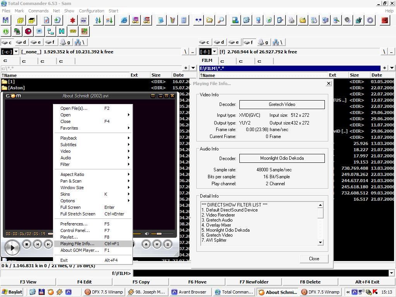Choose Open File(s)... from GOM context menu
The width and height of the screenshot is (396, 297).
[x=93, y=108]
